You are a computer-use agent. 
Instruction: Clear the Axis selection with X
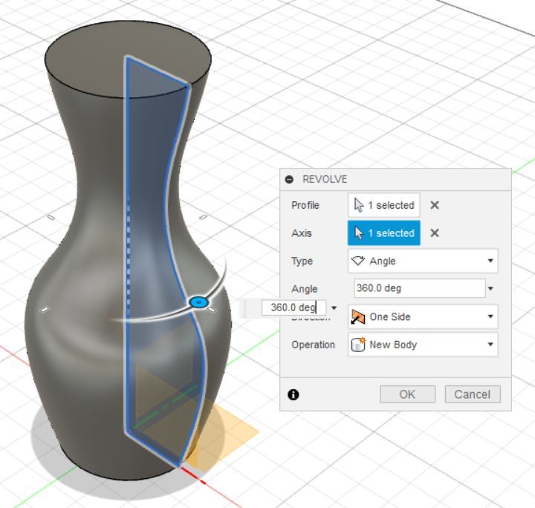(x=435, y=233)
